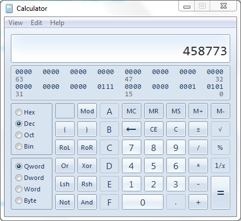This screenshot has height=221, width=241.
Task: Click the plus addition button
Action: coord(198,202)
